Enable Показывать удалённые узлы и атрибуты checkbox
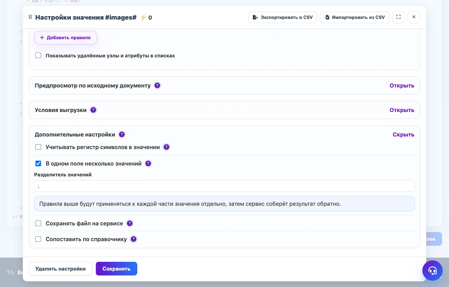449x287 pixels. point(38,55)
